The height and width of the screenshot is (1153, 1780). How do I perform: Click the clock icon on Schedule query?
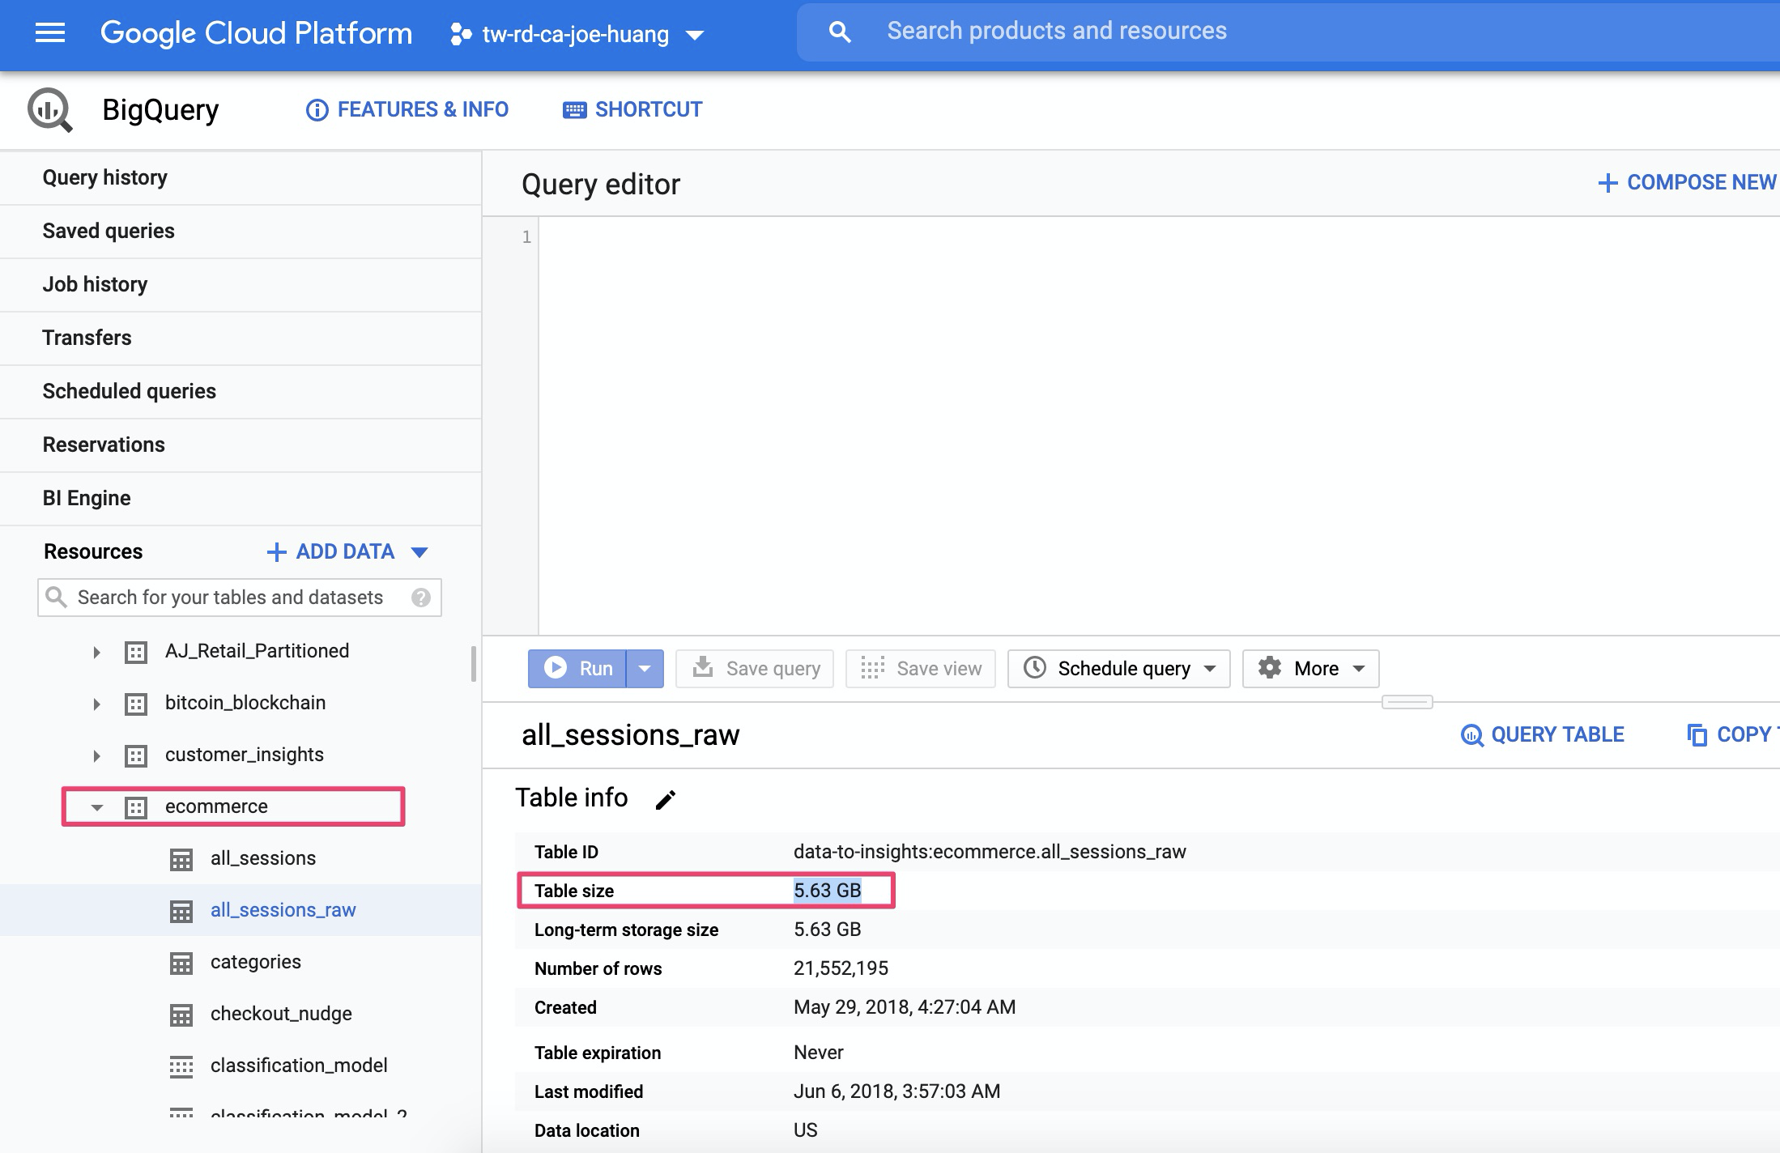[1037, 668]
